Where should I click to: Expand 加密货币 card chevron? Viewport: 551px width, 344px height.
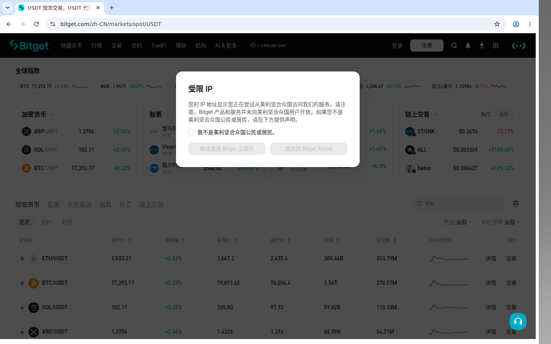(x=52, y=115)
